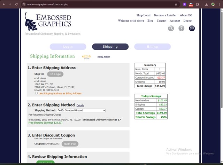Open browser downloads icon
The image size is (223, 165).
pos(207,4)
